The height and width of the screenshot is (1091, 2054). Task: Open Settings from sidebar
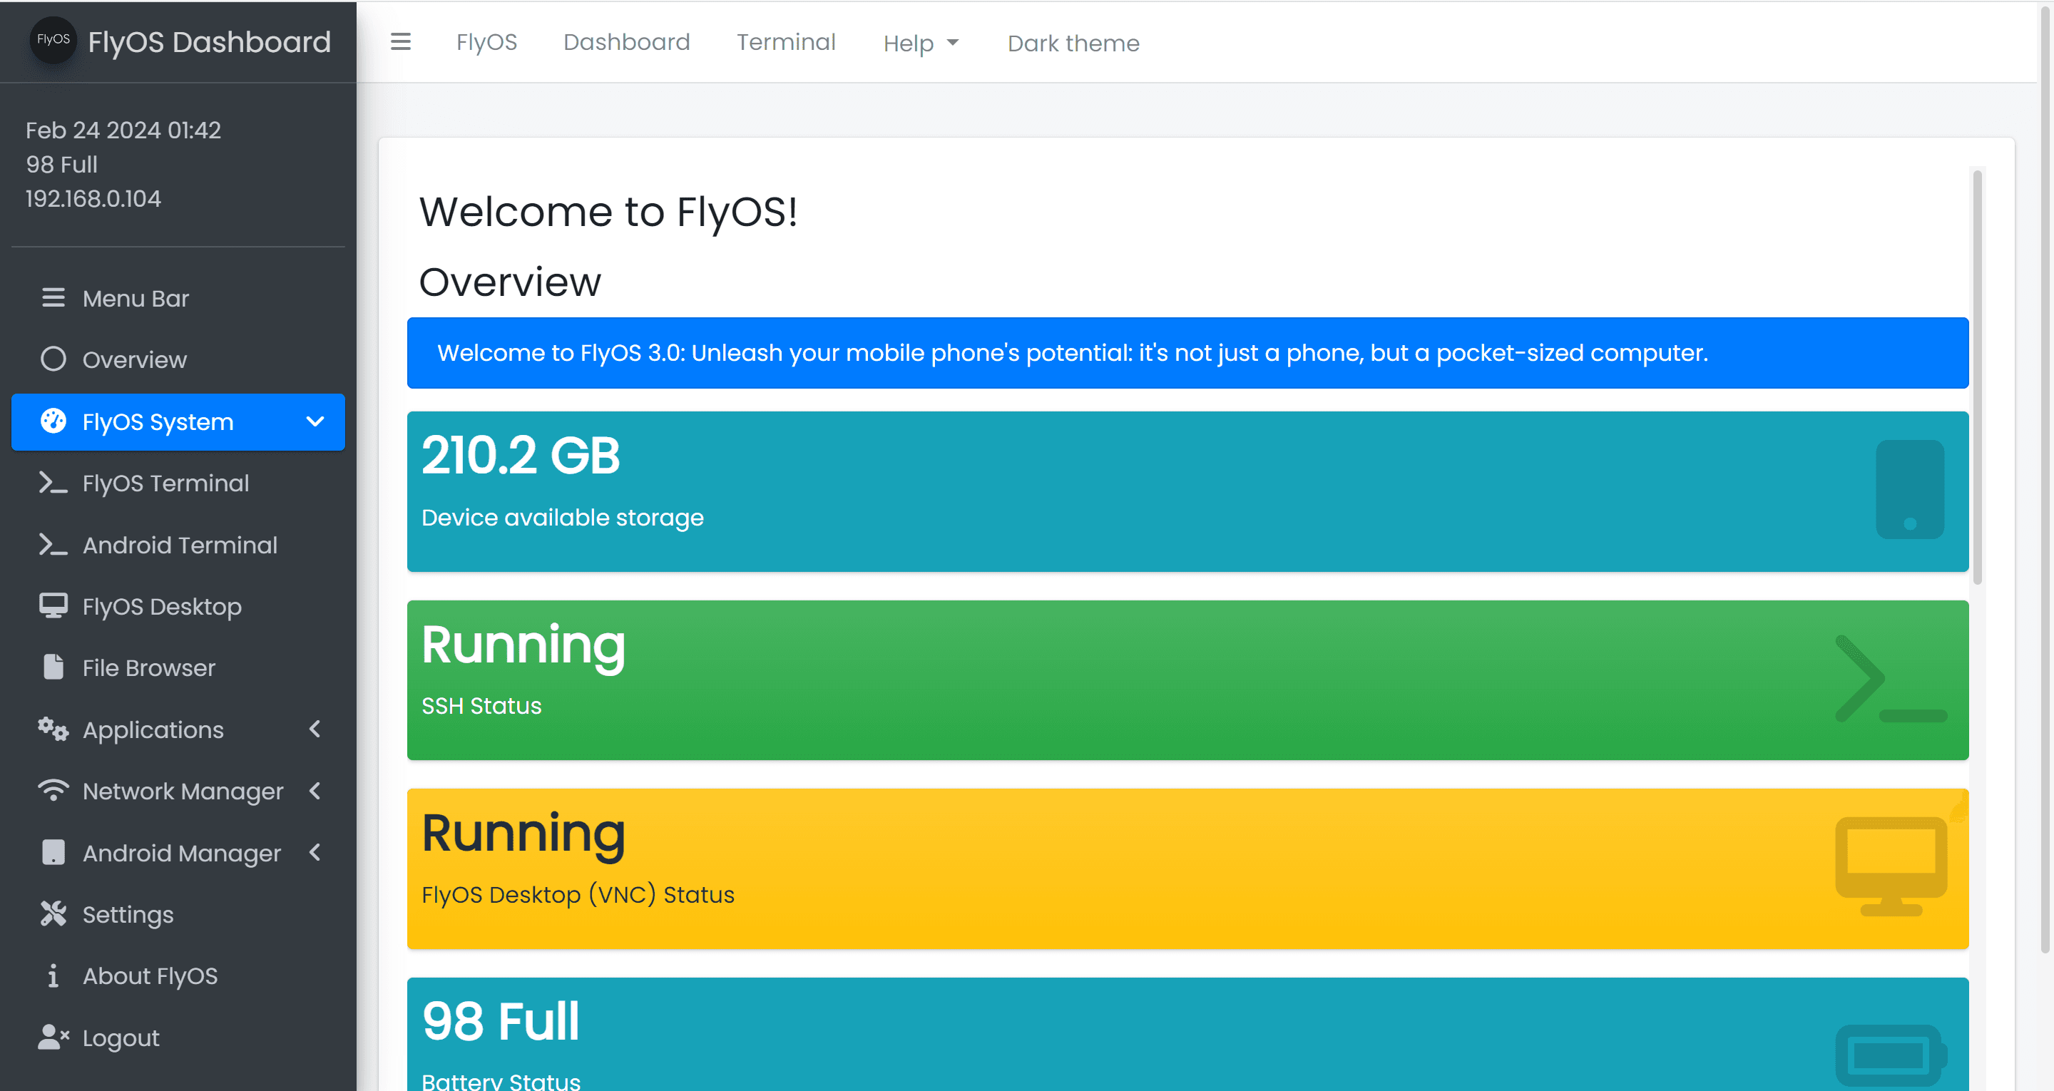click(x=178, y=914)
